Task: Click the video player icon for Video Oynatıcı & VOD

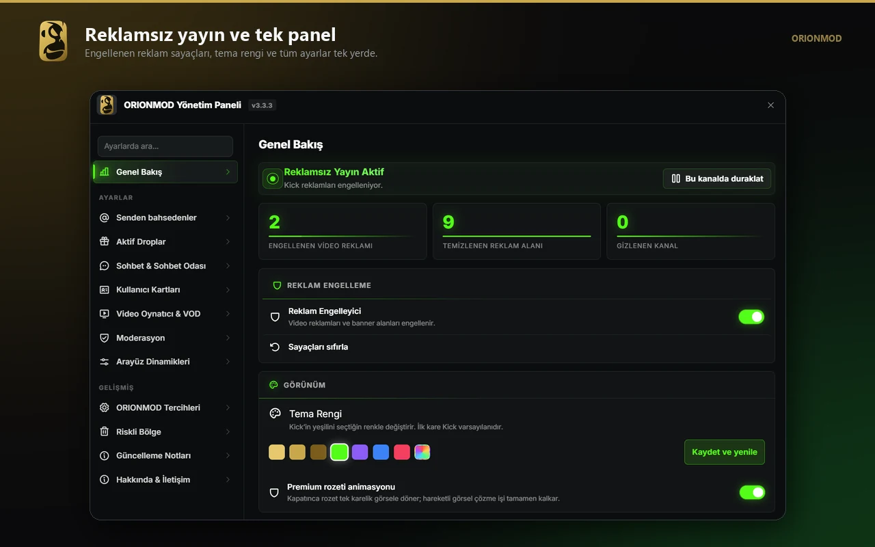Action: (x=105, y=314)
